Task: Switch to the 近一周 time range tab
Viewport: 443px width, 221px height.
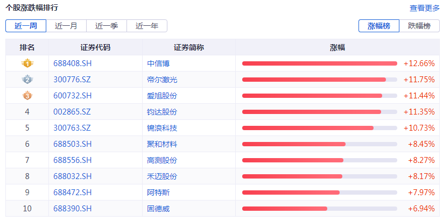Action: [26, 26]
